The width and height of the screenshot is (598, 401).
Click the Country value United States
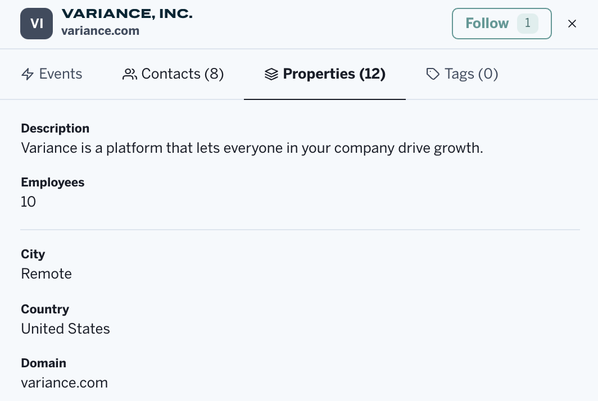[65, 329]
